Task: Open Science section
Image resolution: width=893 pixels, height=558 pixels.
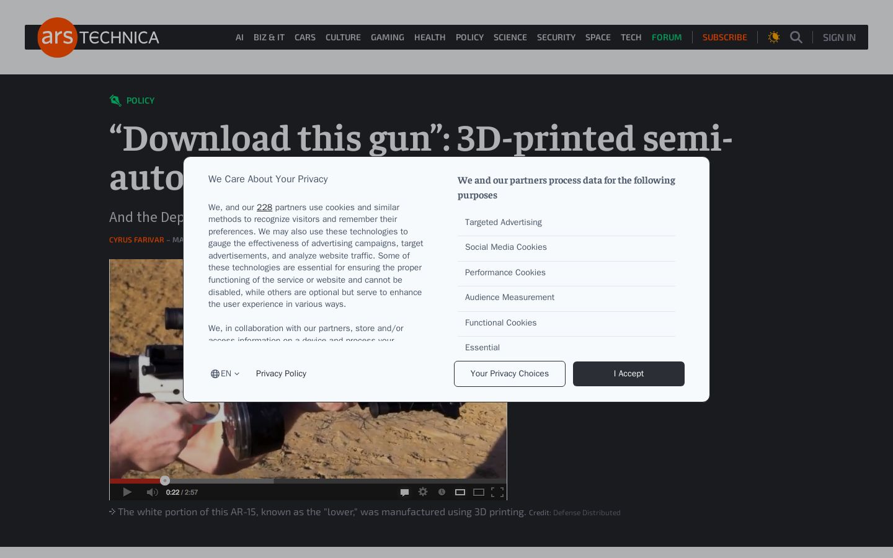Action: point(510,37)
